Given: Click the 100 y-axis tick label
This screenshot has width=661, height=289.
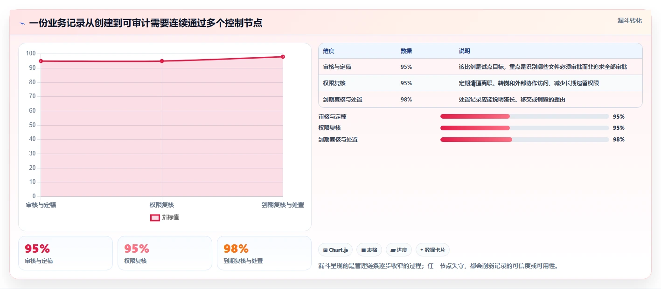Looking at the screenshot, I should [x=31, y=54].
